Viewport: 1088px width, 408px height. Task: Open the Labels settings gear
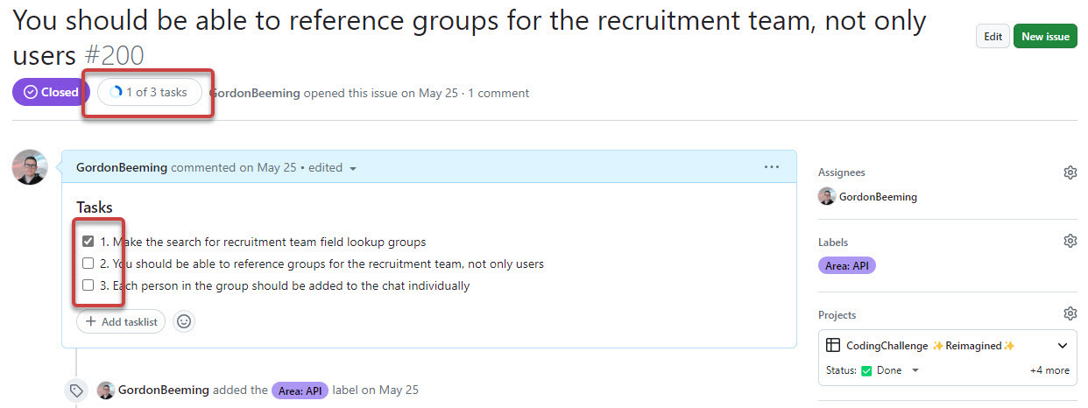tap(1070, 241)
